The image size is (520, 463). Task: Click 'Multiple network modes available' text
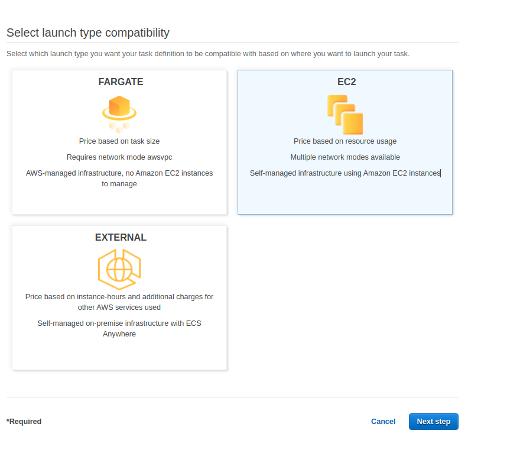pos(345,157)
